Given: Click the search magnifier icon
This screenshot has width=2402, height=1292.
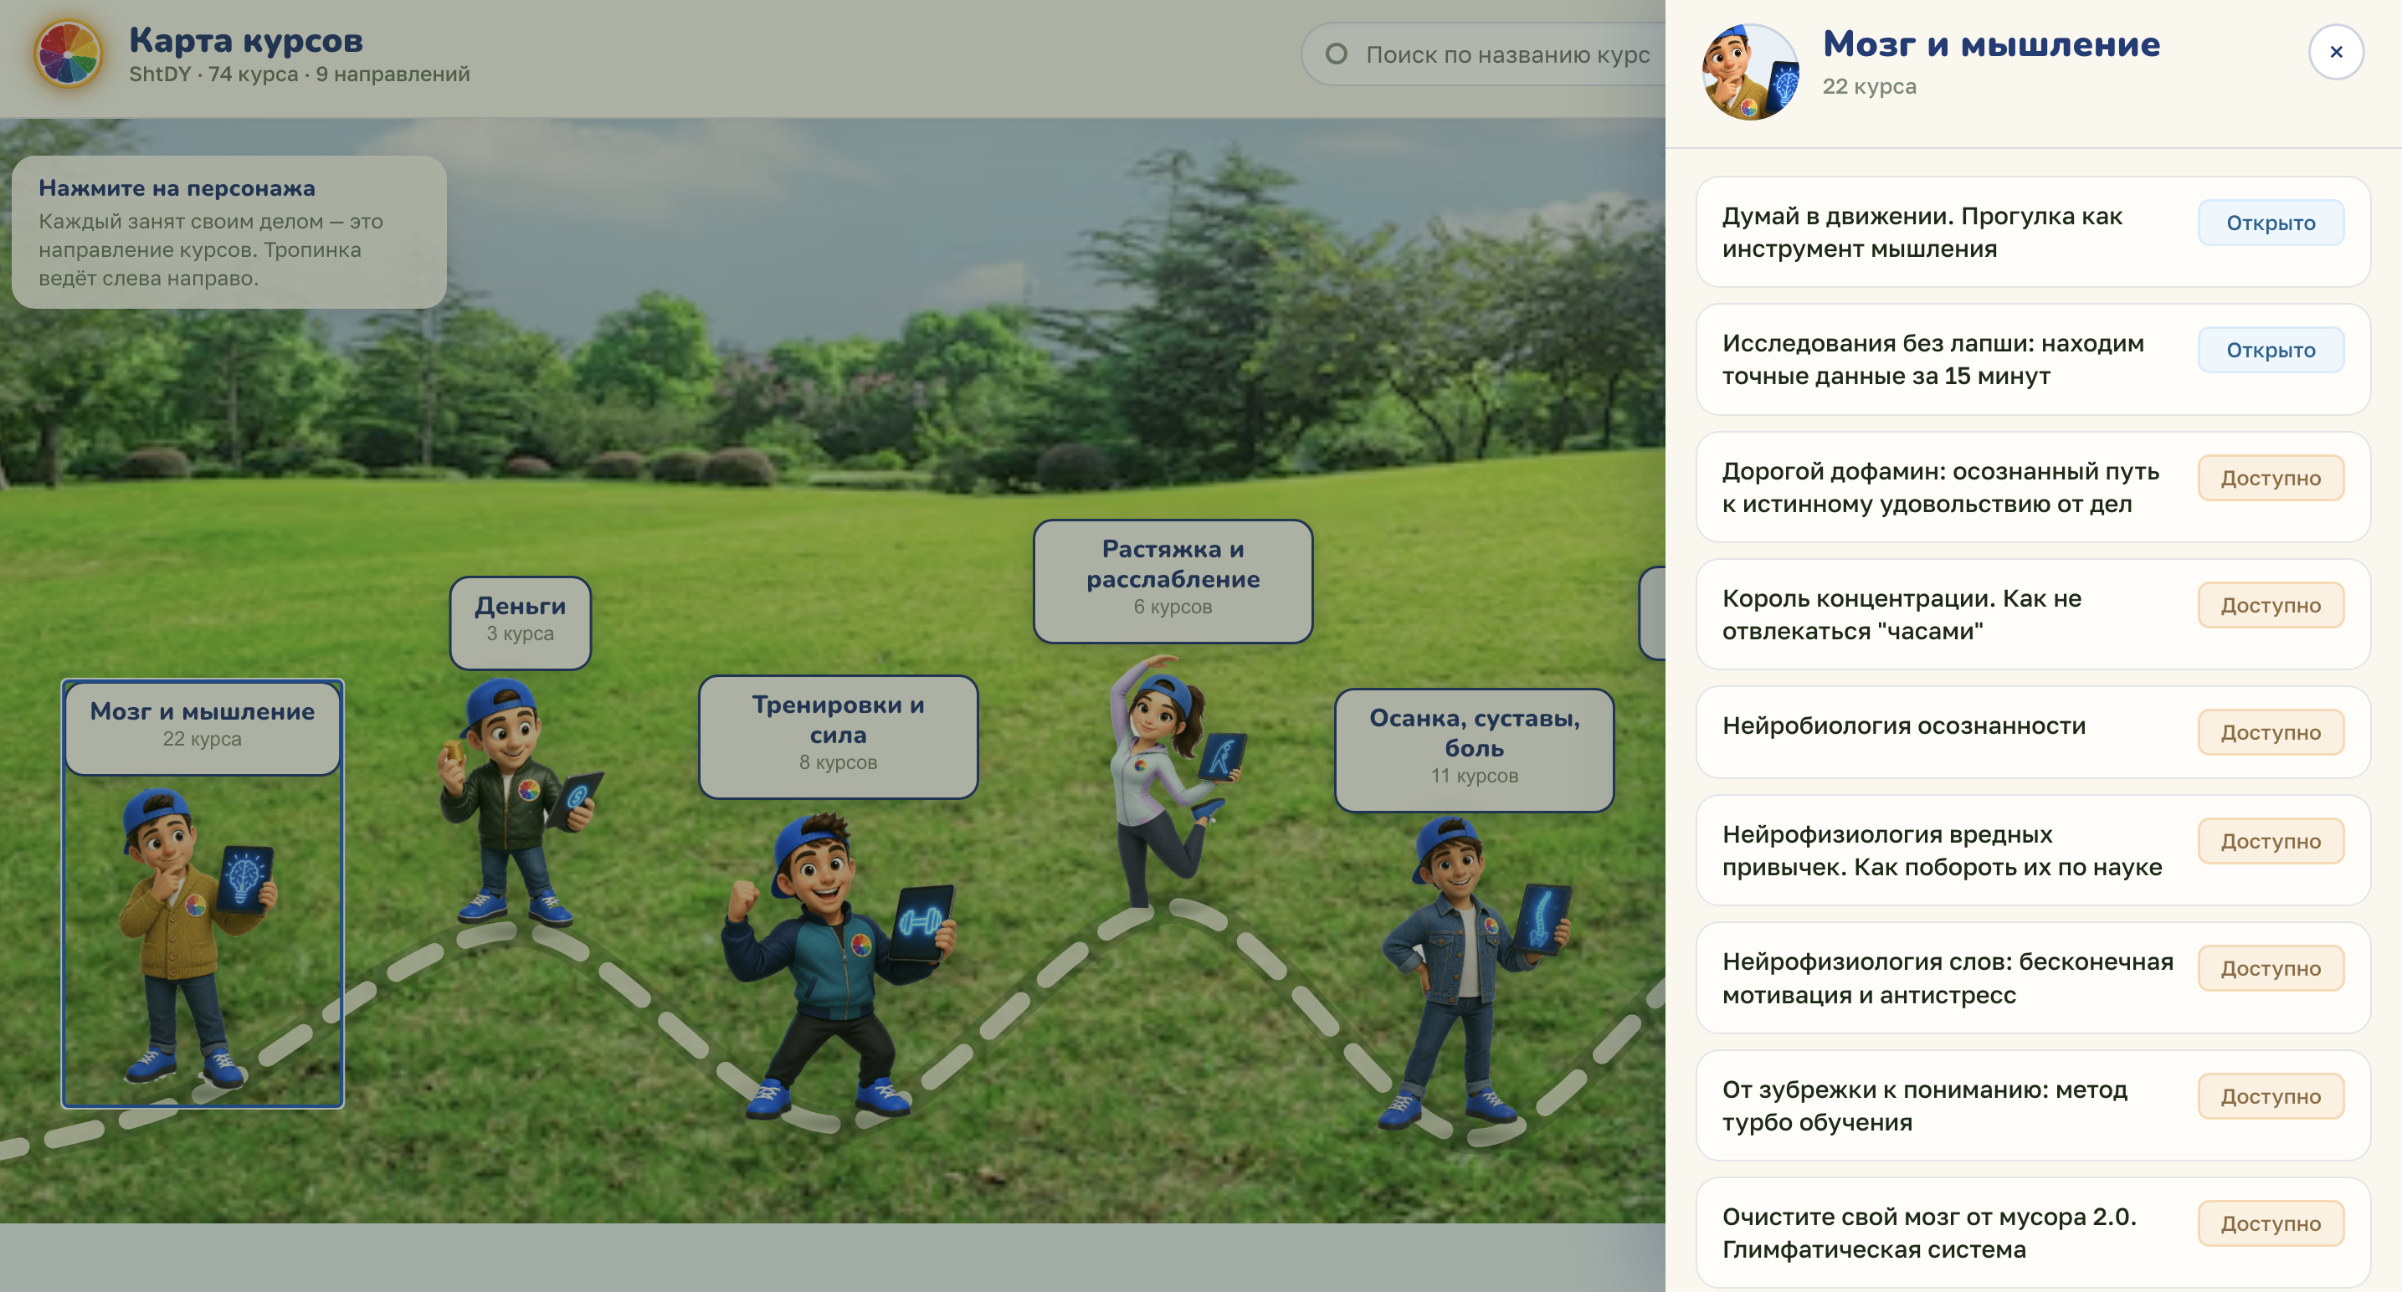Looking at the screenshot, I should tap(1337, 54).
